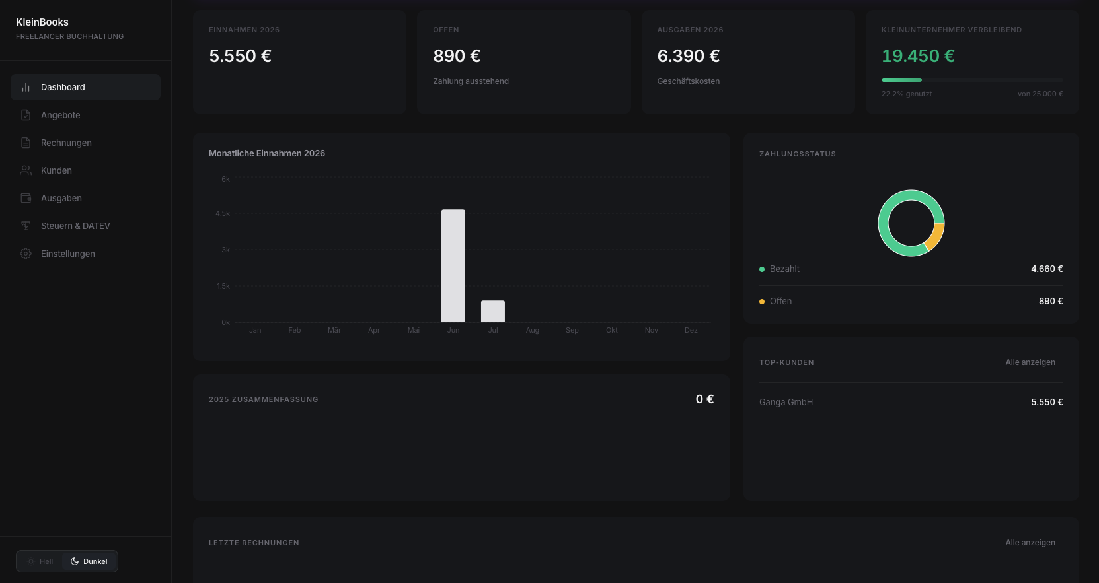Open the Ausgaben page
Screen dimensions: 1099x583
pyautogui.click(x=85, y=198)
